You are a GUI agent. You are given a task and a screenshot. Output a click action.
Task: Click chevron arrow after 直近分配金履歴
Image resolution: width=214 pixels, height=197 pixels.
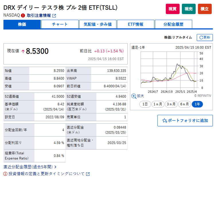[55, 167]
